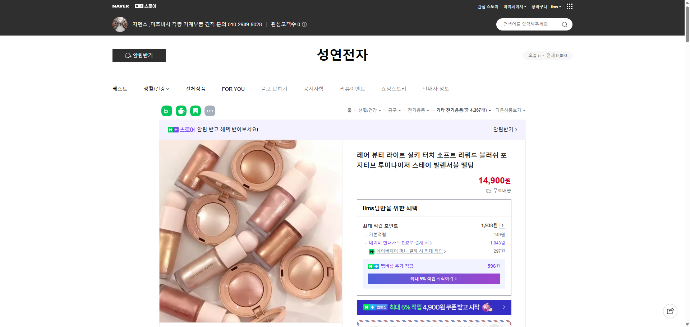
Task: Switch to the FOR YOU tab
Action: 233,89
